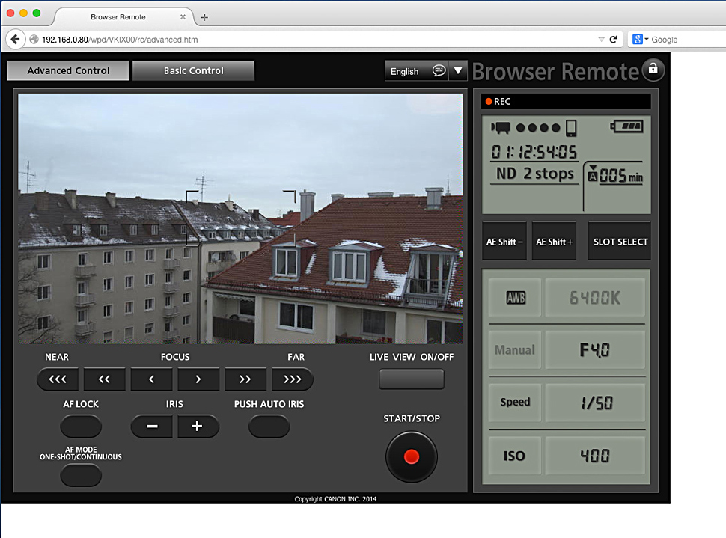Toggle the AF LOCK button
Viewport: 726px width, 538px height.
click(81, 427)
